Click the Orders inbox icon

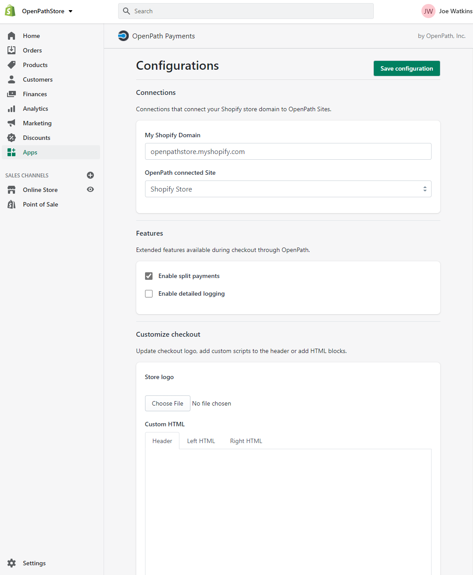(x=11, y=50)
